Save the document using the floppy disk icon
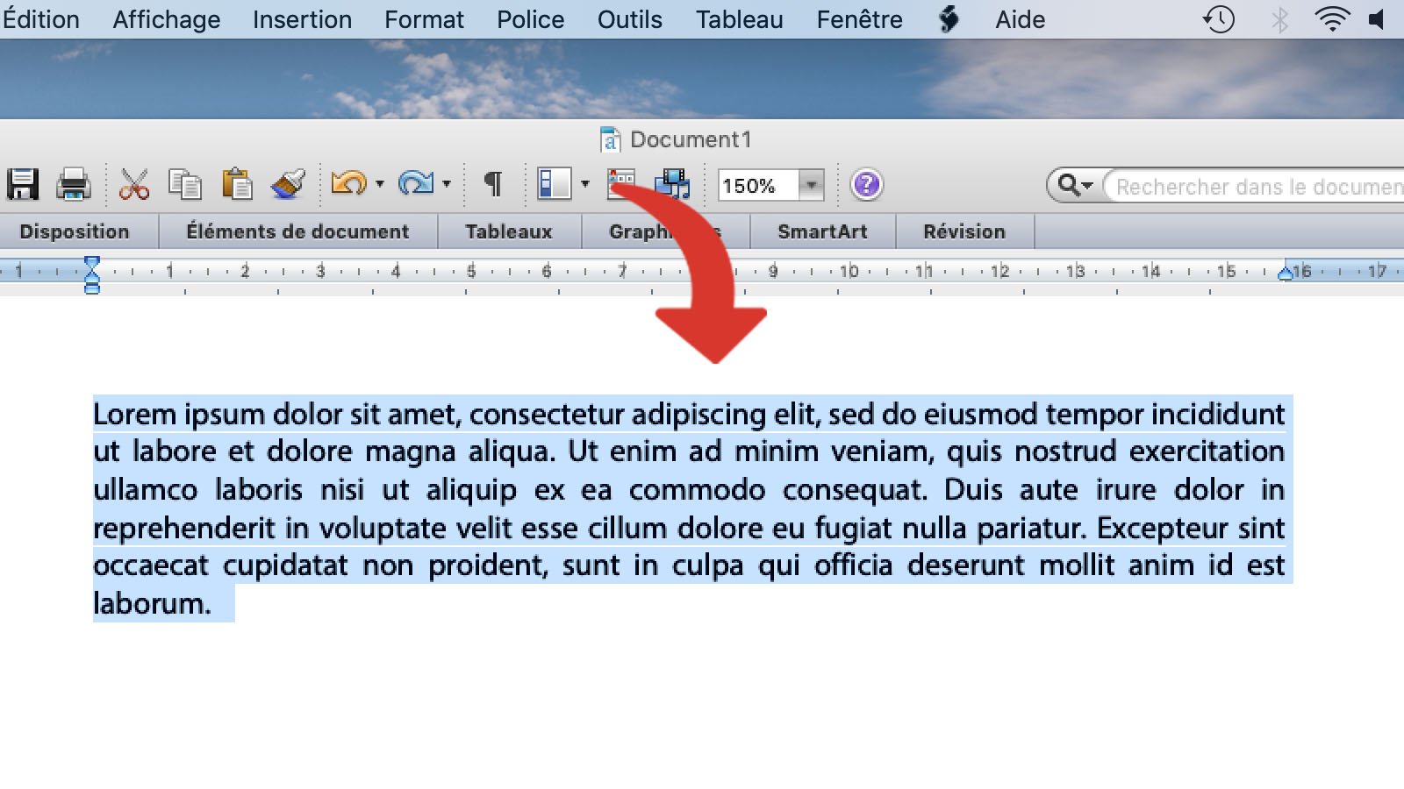Viewport: 1404px width, 789px height. [25, 184]
